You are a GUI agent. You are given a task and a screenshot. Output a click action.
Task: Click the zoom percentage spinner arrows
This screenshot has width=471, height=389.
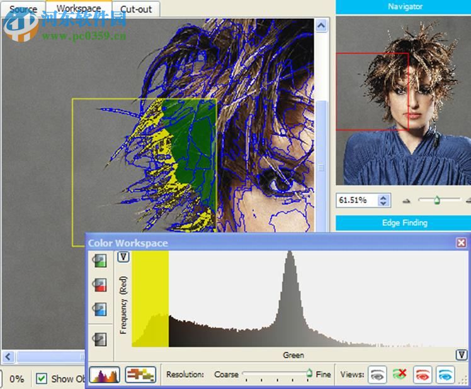(383, 200)
